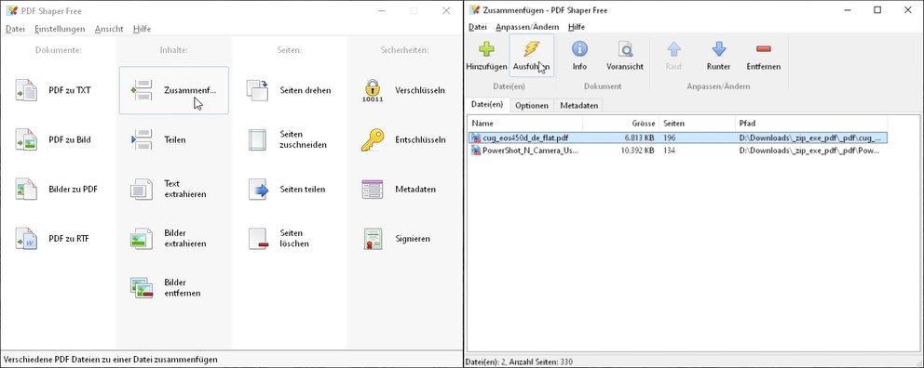Open the PDF zu Bild tool
The height and width of the screenshot is (368, 924).
pos(58,140)
